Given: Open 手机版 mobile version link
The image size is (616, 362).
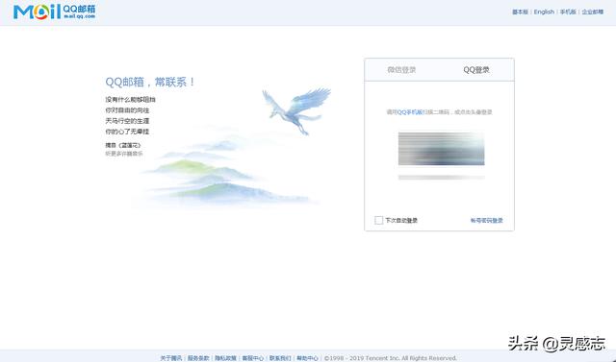Looking at the screenshot, I should tap(568, 12).
